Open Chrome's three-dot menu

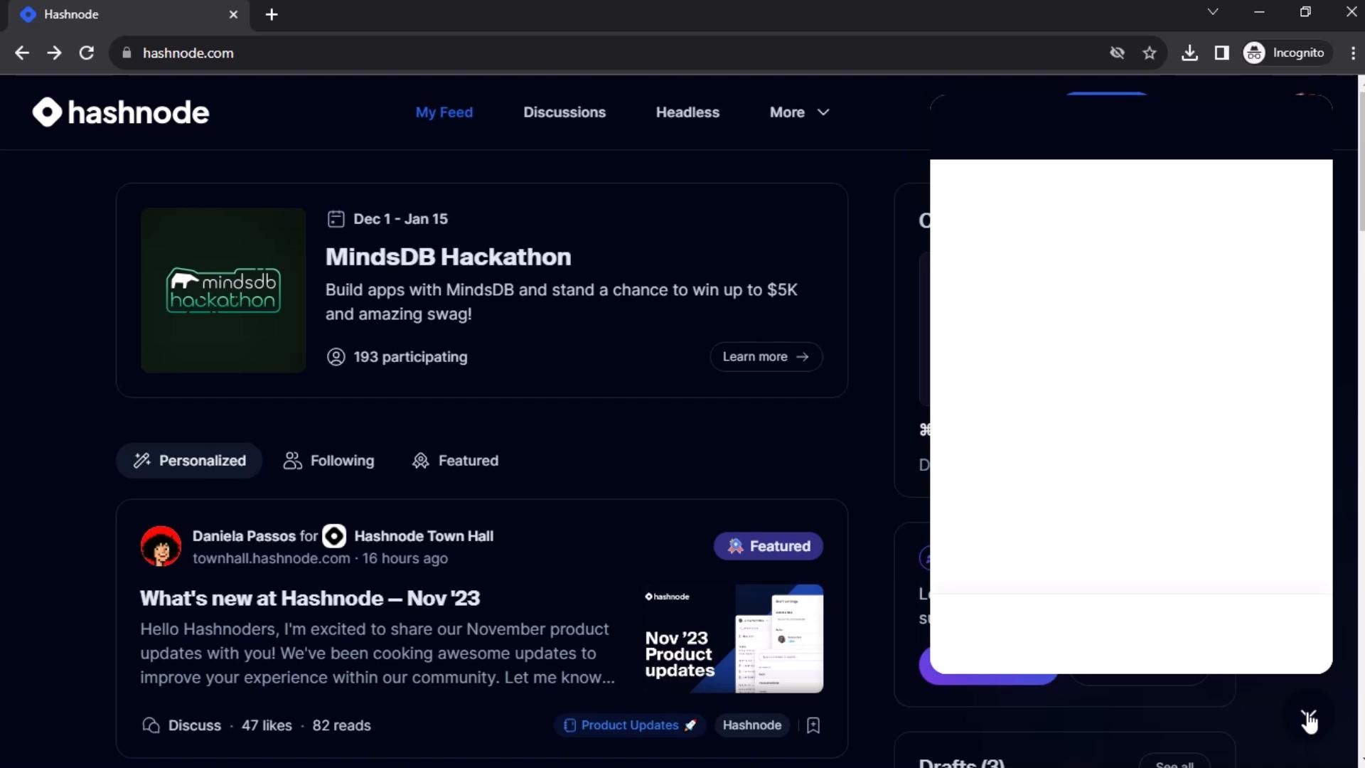click(1352, 53)
